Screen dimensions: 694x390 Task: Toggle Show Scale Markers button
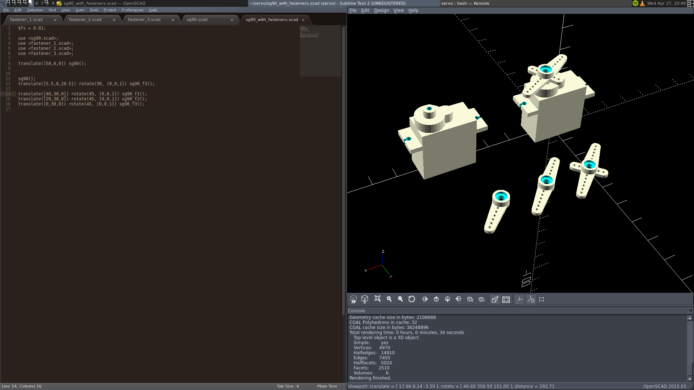(x=531, y=299)
